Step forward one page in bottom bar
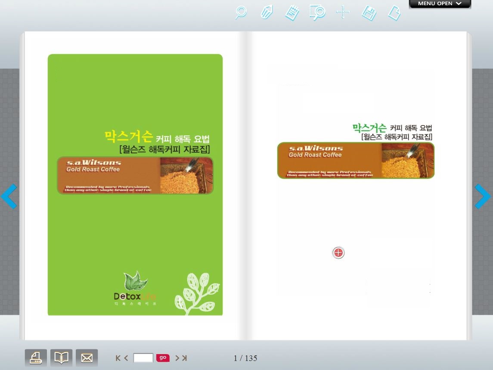The height and width of the screenshot is (370, 493). pos(177,358)
